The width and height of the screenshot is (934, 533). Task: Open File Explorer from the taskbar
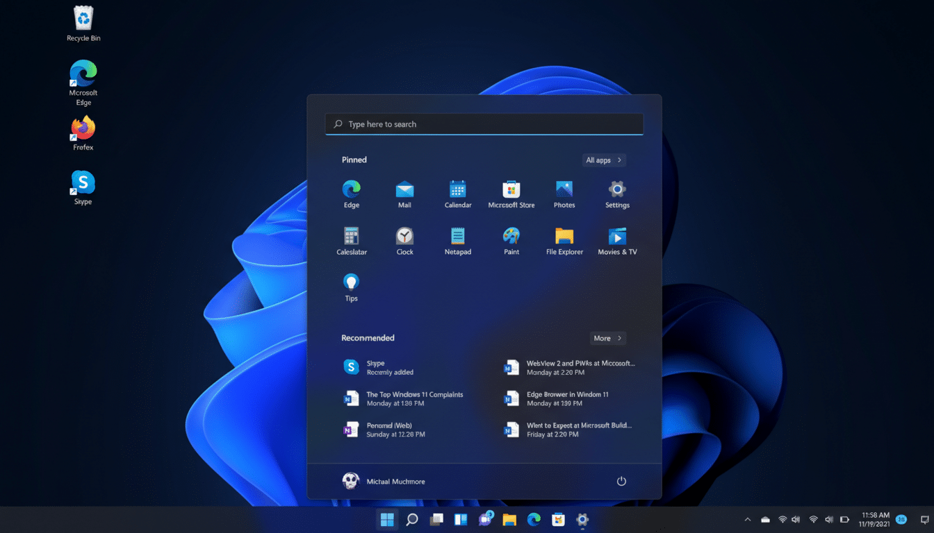coord(509,519)
